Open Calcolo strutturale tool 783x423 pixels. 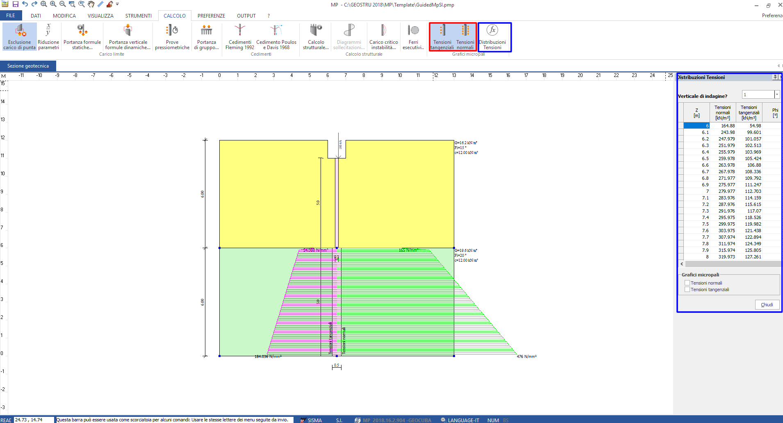[316, 37]
